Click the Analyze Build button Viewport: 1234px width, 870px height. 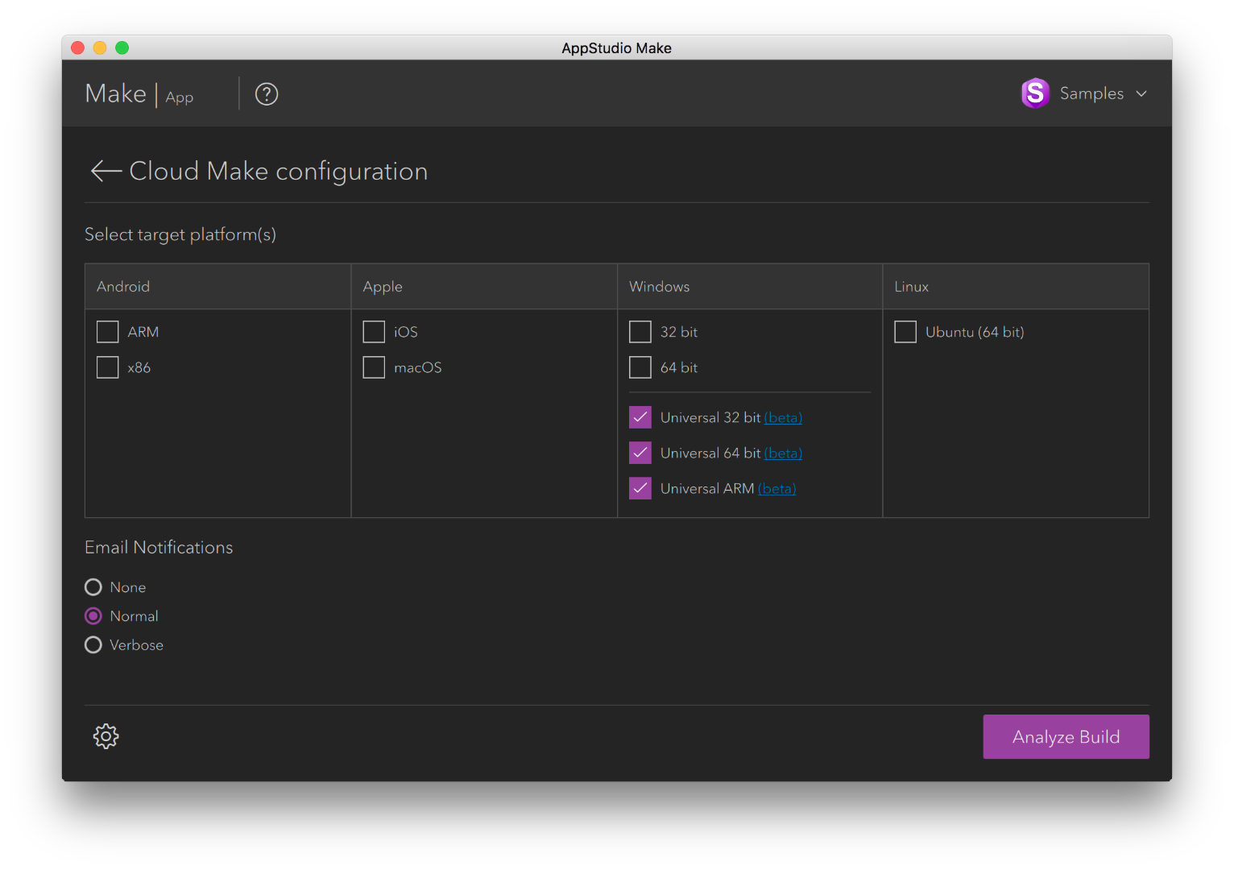1066,737
